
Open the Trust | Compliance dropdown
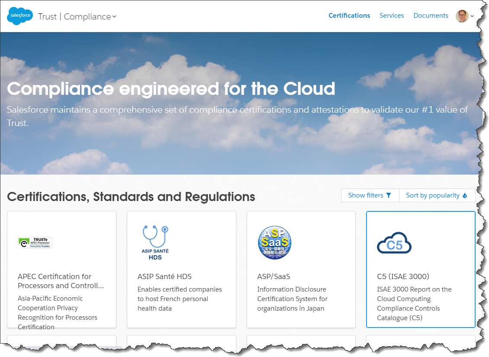(77, 16)
